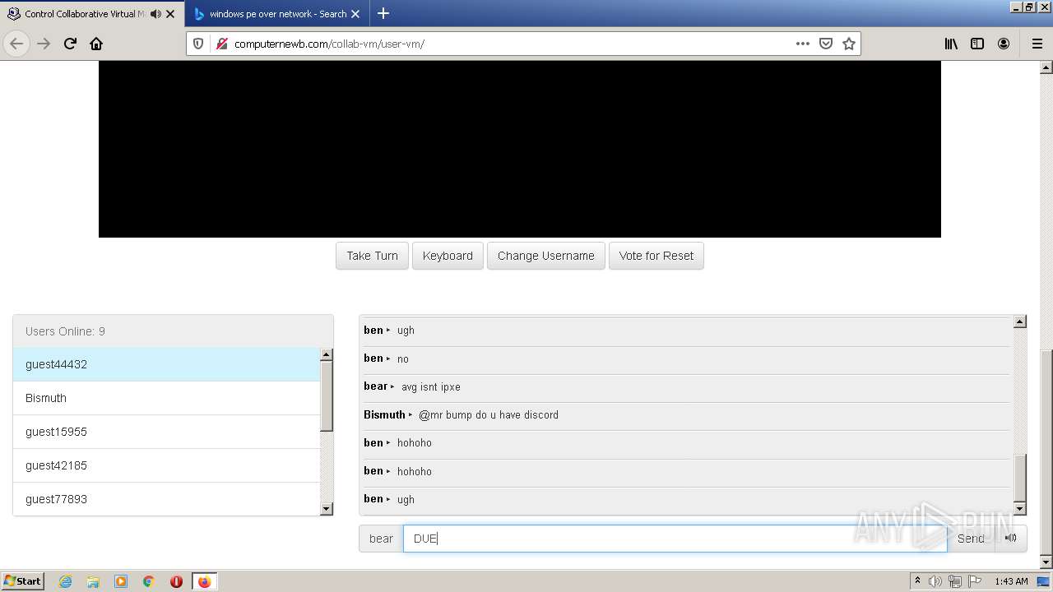Click the taskbar clock 1:43 AM
Image resolution: width=1053 pixels, height=592 pixels.
coord(1011,581)
